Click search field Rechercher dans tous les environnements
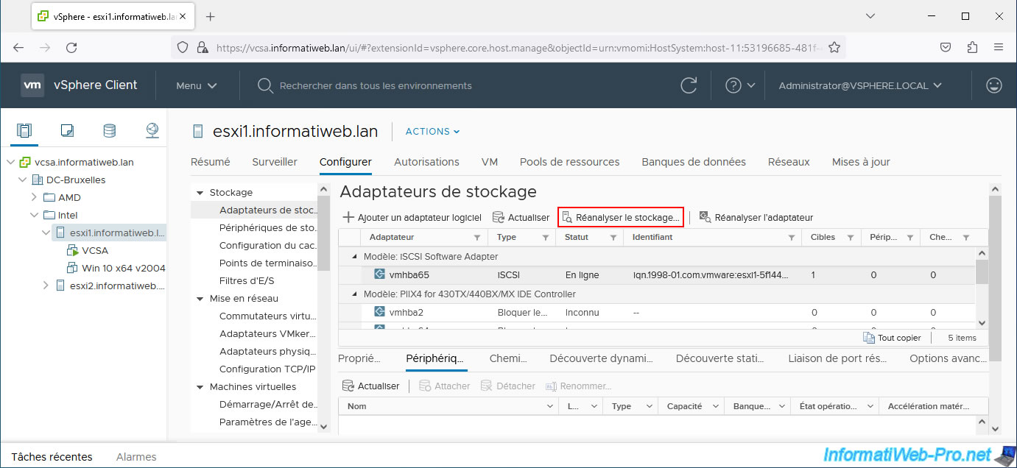The width and height of the screenshot is (1017, 468). [x=376, y=85]
